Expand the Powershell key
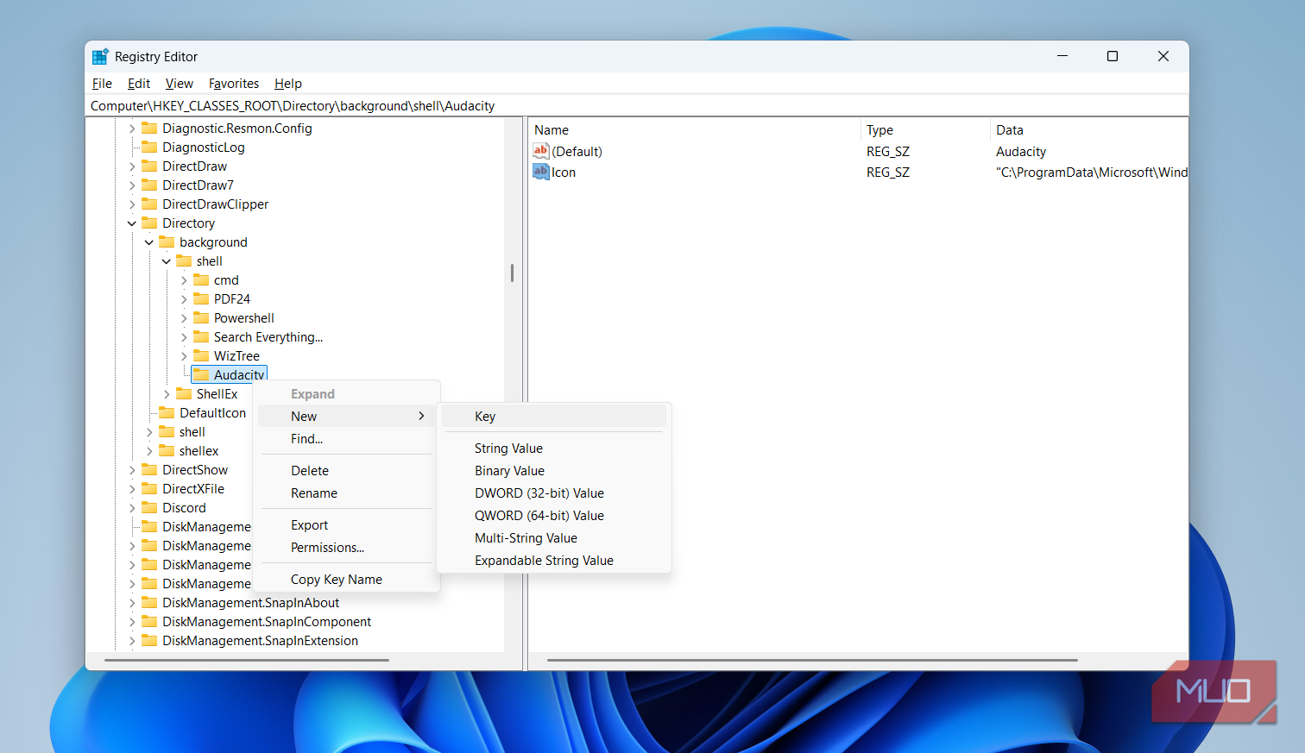Viewport: 1305px width, 753px height. (x=184, y=318)
